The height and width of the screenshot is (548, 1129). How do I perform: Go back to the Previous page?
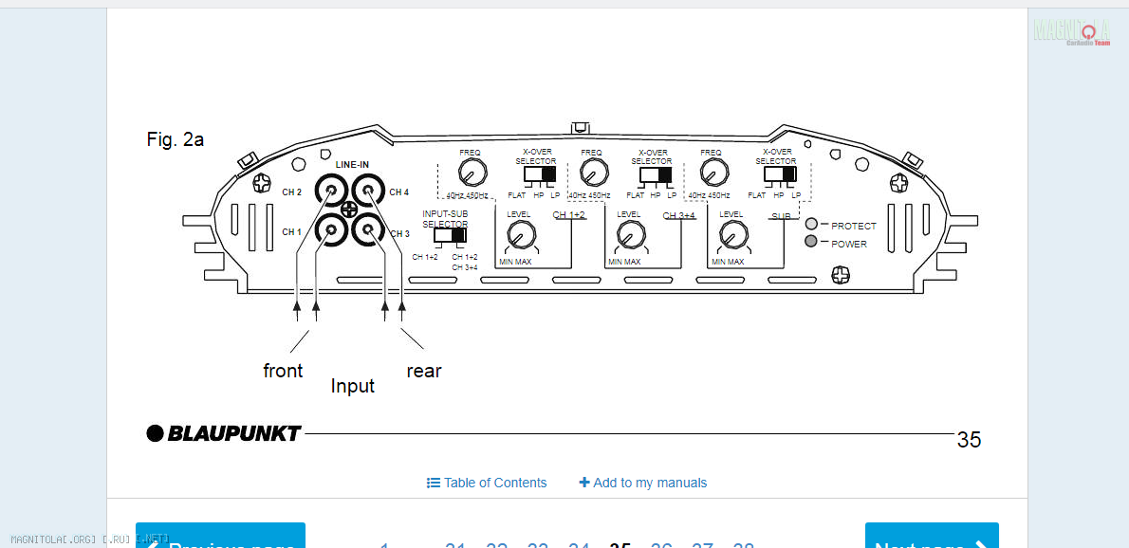click(220, 540)
